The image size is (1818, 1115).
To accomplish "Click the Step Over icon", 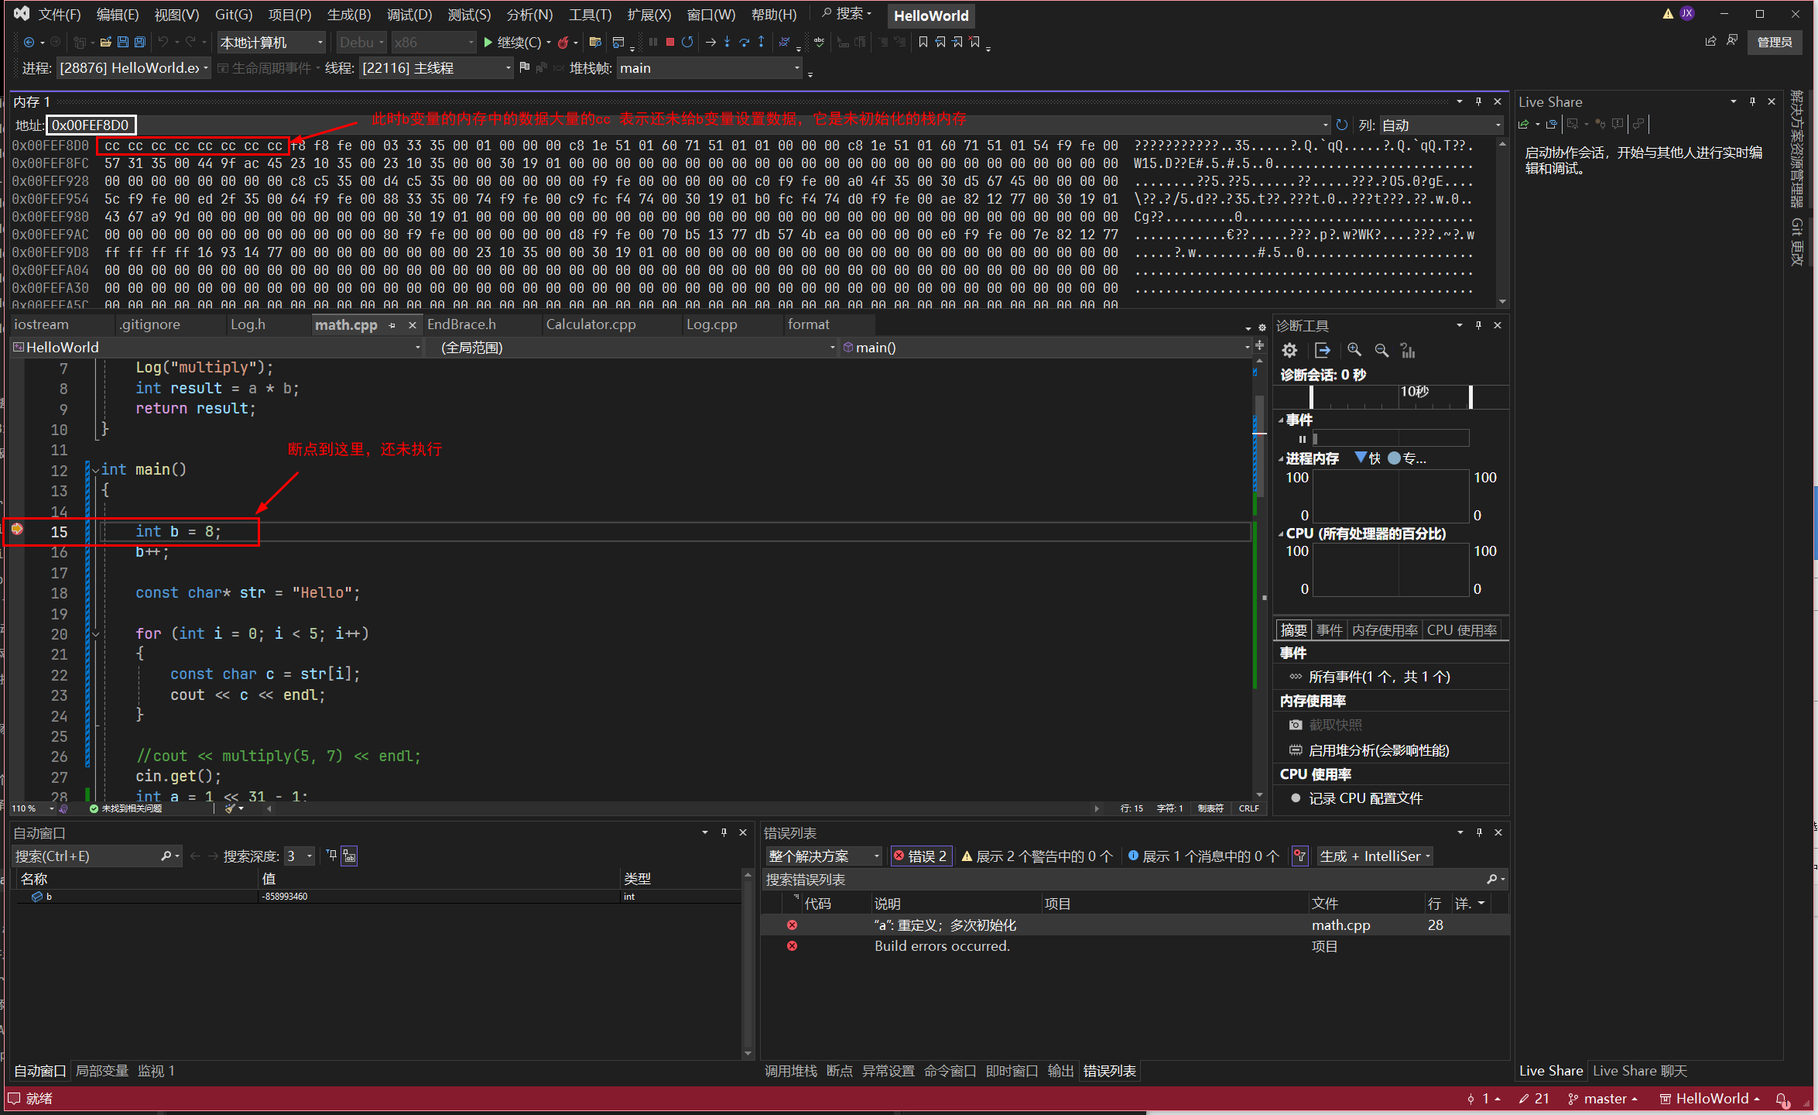I will click(x=744, y=43).
